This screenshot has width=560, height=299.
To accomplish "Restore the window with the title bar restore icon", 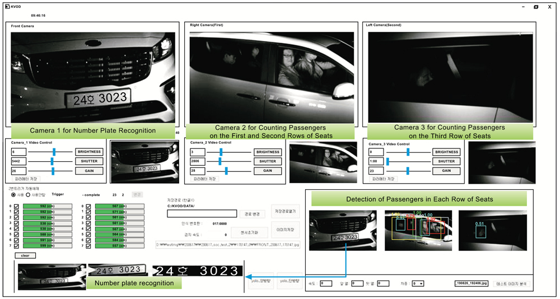I will pos(536,7).
